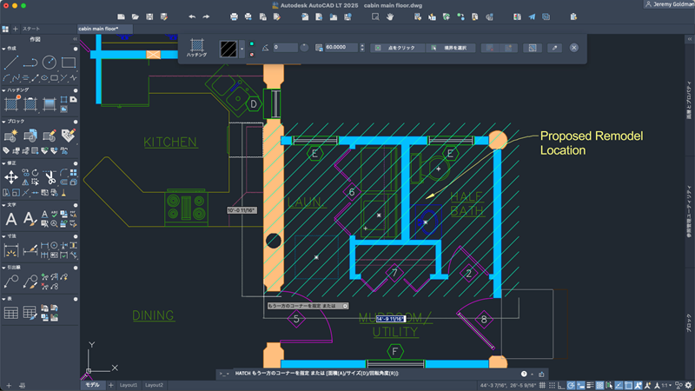Add new layout with plus button

pos(111,385)
